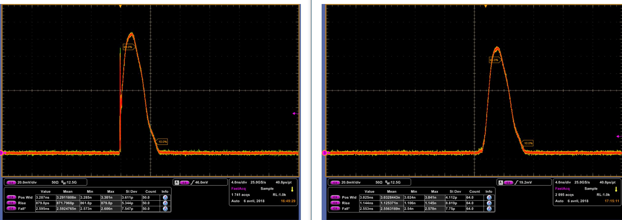Image resolution: width=622 pixels, height=220 pixels.
Task: Click the 16:49:29 timestamp readout
Action: pos(288,201)
